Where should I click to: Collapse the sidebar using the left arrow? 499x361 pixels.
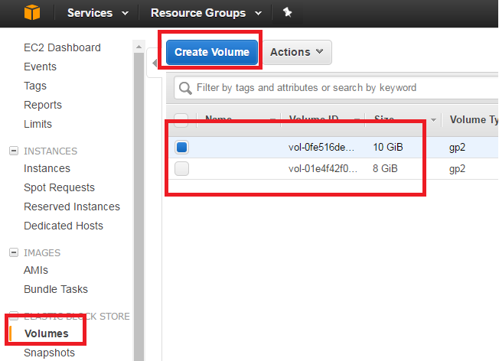155,63
